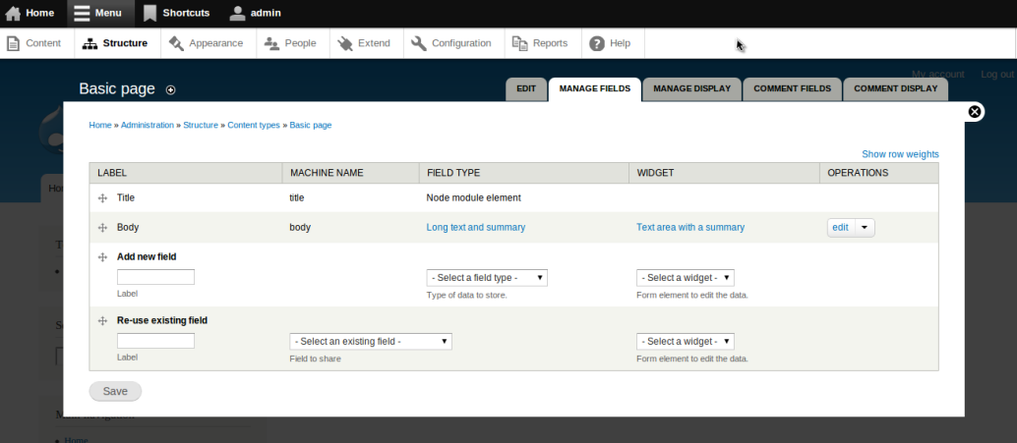Viewport: 1017px width, 443px height.
Task: Open the Comment Display tab
Action: pos(896,88)
